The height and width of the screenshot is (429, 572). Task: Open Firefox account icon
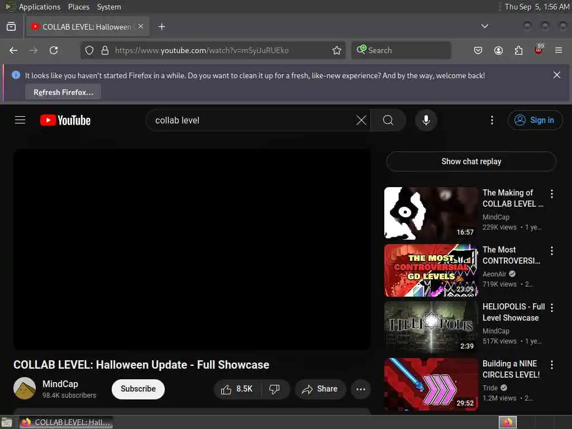pyautogui.click(x=498, y=50)
